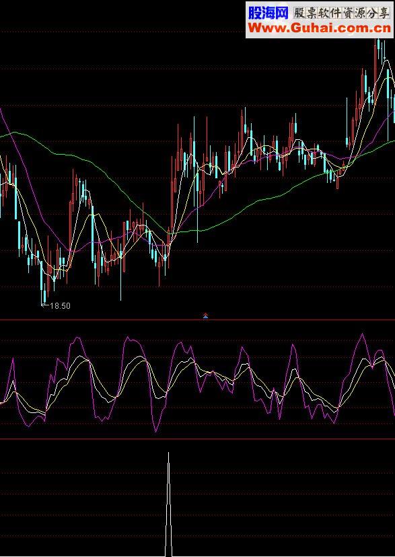Select the 18.50 low price label
Image resolution: width=395 pixels, height=557 pixels.
pos(61,305)
